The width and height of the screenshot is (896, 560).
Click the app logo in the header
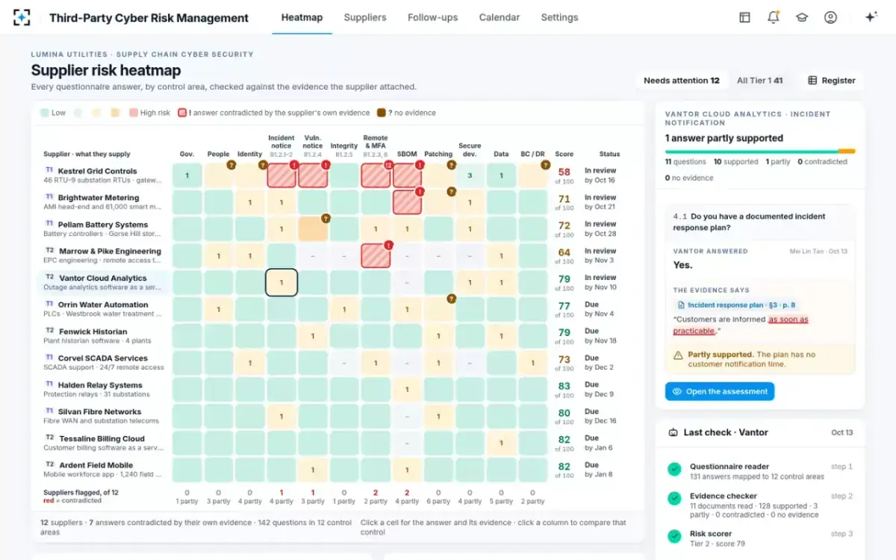click(22, 17)
